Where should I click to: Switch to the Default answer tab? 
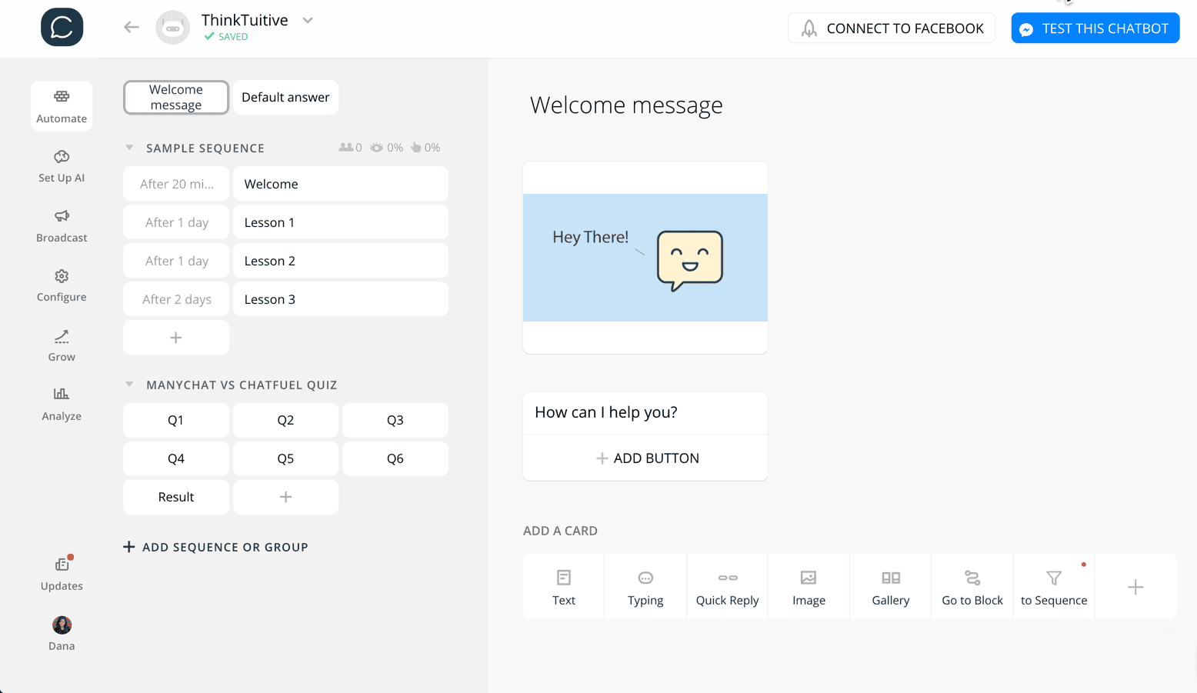[285, 97]
